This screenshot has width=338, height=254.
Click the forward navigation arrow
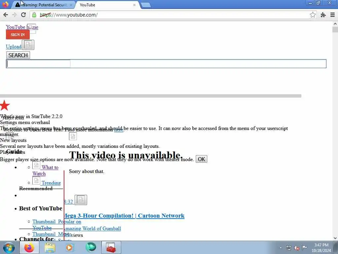tap(15, 15)
